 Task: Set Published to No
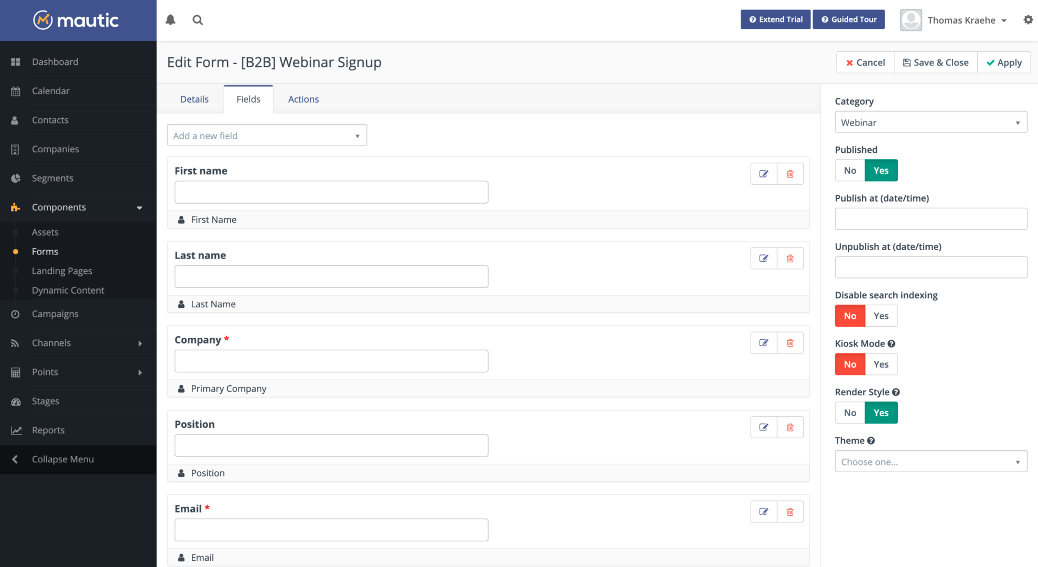click(x=849, y=170)
